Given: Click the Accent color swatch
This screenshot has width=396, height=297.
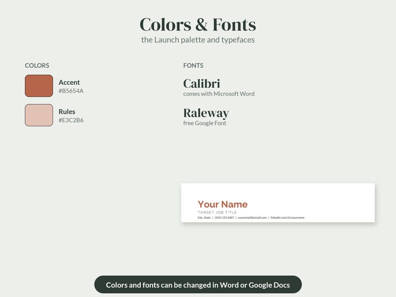Looking at the screenshot, I should click(39, 86).
